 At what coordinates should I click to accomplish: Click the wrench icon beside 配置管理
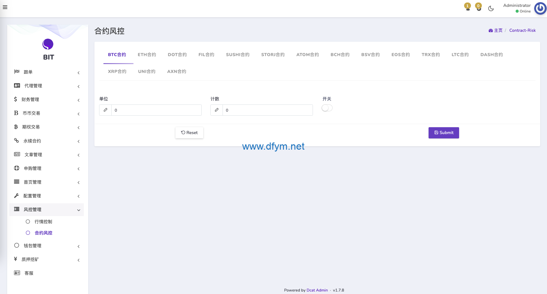(x=17, y=195)
